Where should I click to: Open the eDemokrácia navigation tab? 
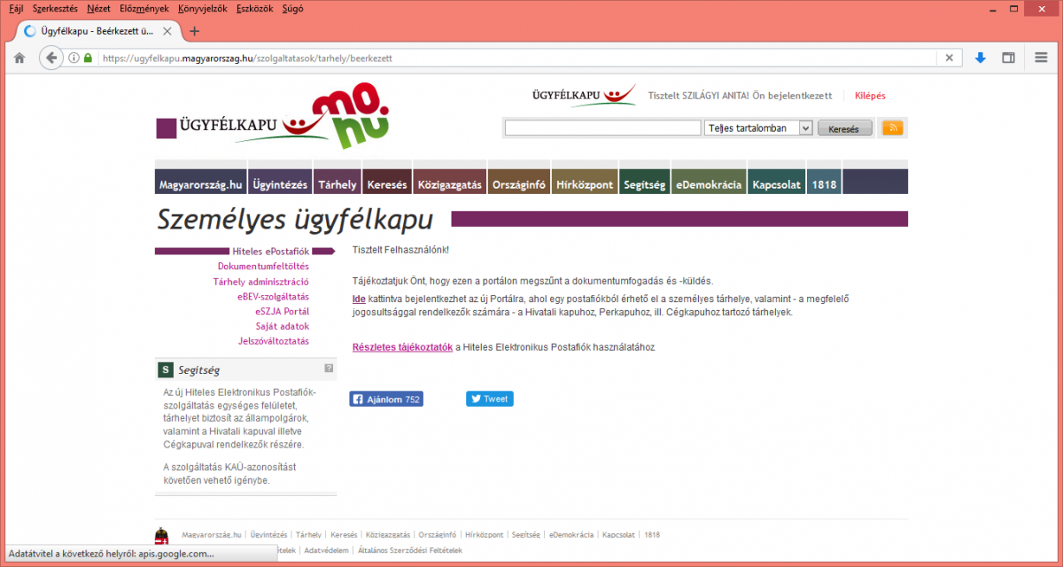(709, 181)
